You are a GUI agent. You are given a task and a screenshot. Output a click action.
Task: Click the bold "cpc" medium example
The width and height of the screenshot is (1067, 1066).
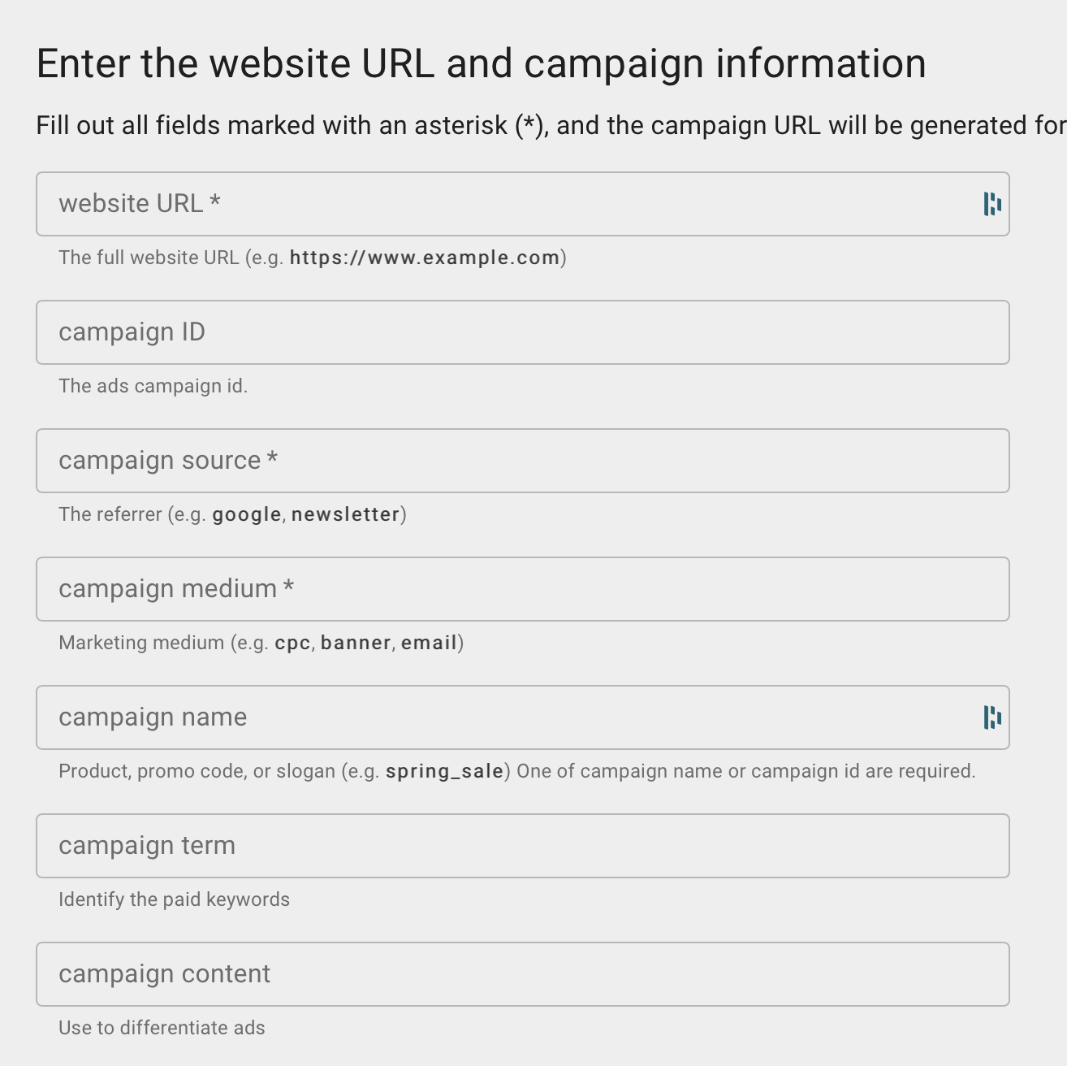[x=292, y=643]
